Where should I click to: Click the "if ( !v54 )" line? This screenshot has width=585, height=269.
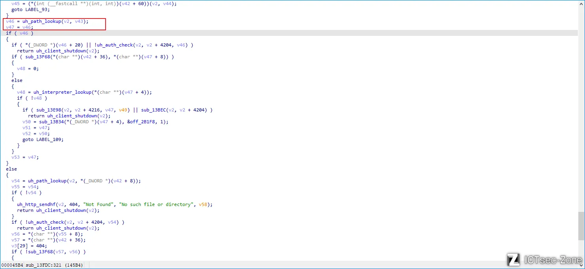(26, 193)
